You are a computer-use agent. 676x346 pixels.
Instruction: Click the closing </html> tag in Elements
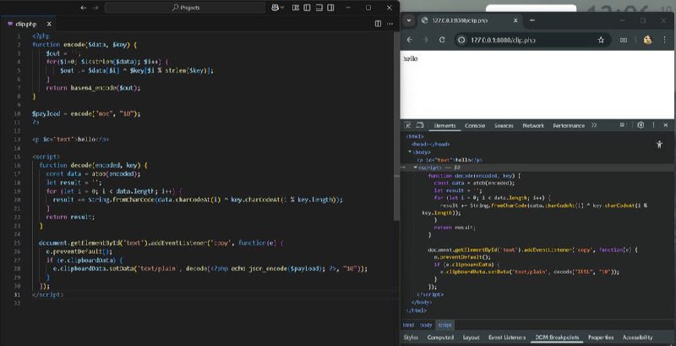point(416,310)
